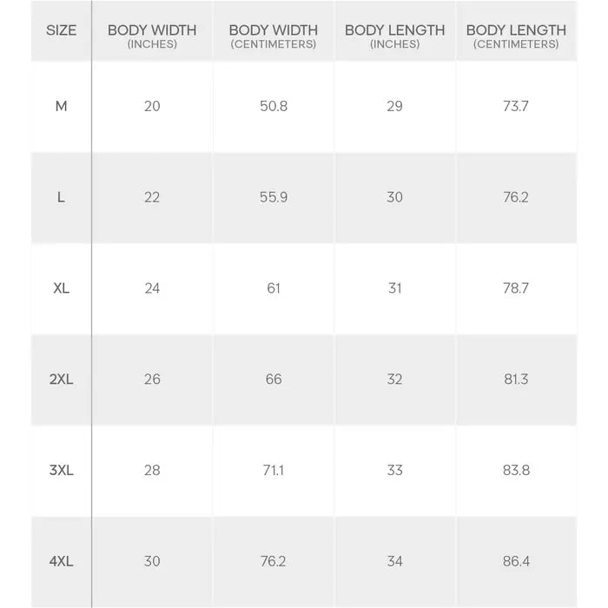The width and height of the screenshot is (608, 608).
Task: Select the 81.3 body length cell
Action: point(516,380)
